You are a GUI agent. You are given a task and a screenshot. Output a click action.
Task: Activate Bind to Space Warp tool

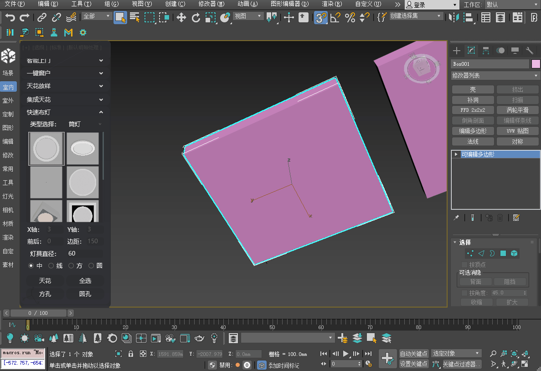pos(71,17)
